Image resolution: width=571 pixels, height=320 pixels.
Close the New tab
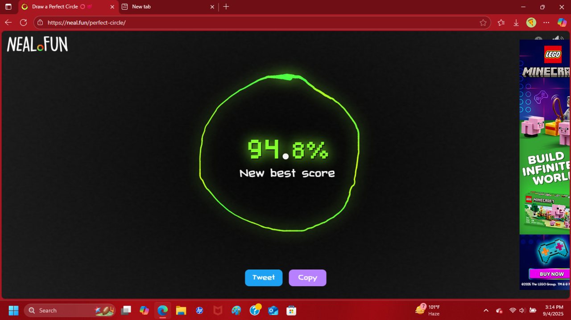pos(212,7)
